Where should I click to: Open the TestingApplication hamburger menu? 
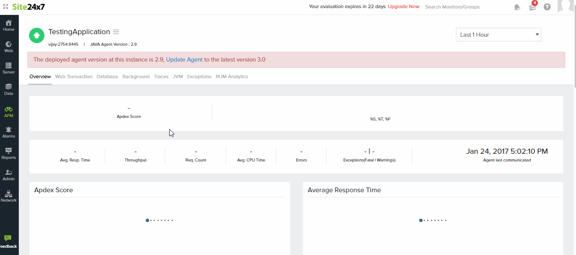tap(116, 32)
